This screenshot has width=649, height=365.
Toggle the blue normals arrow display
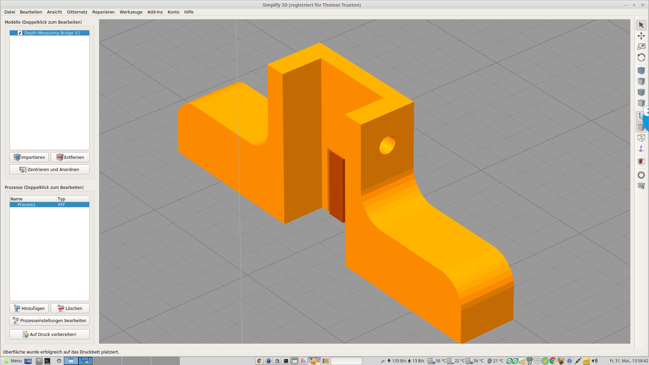pos(641,149)
